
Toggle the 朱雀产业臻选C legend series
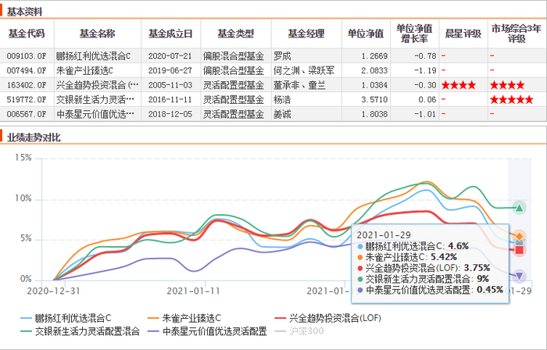tap(184, 318)
